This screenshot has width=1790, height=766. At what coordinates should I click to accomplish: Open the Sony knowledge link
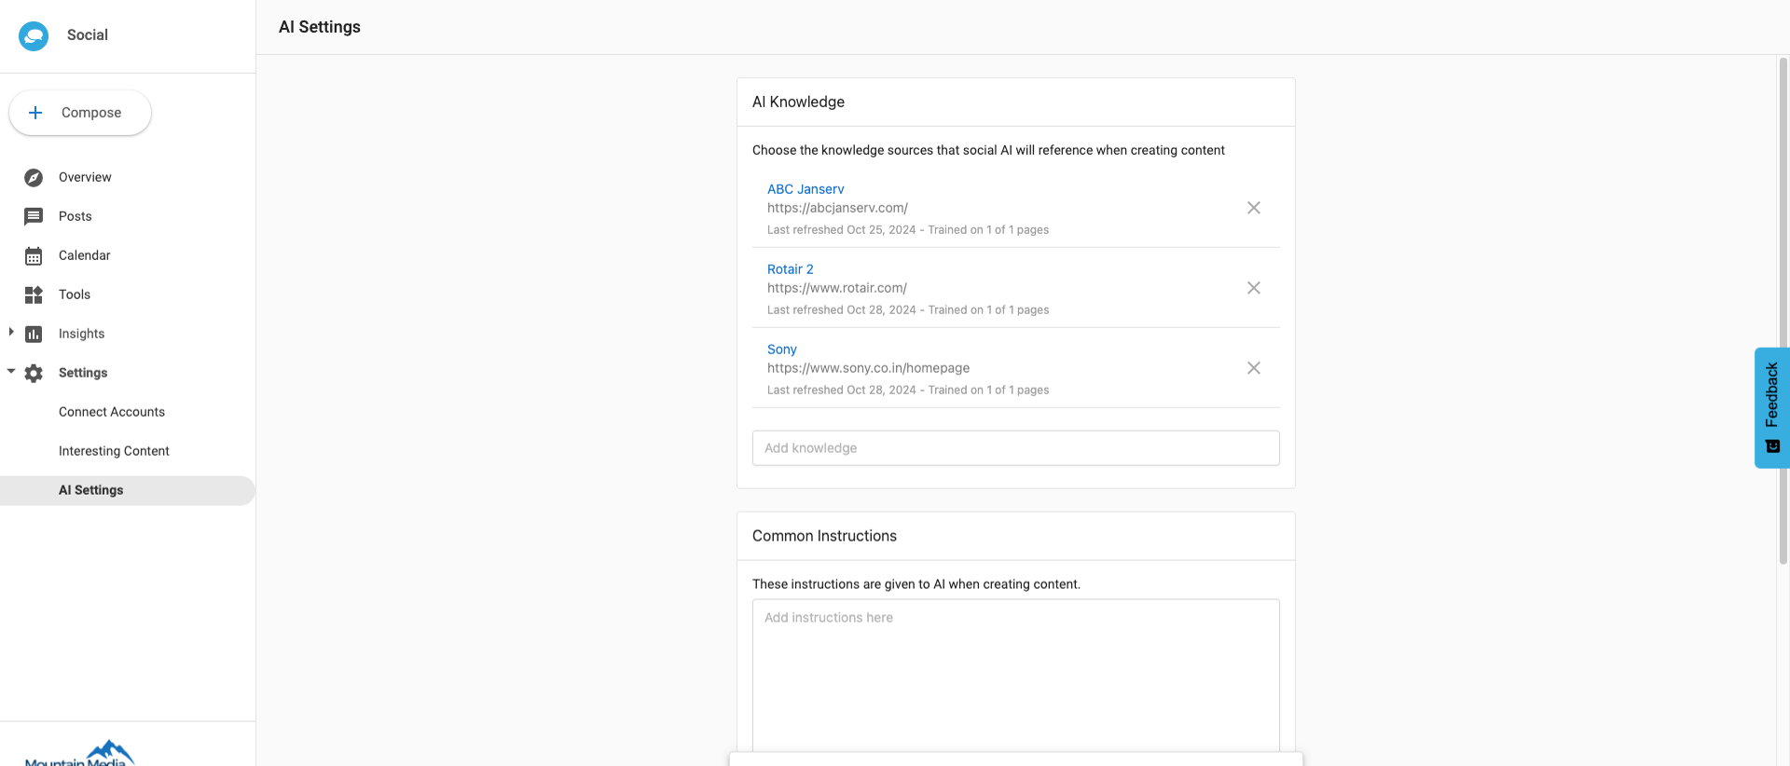[x=782, y=349]
